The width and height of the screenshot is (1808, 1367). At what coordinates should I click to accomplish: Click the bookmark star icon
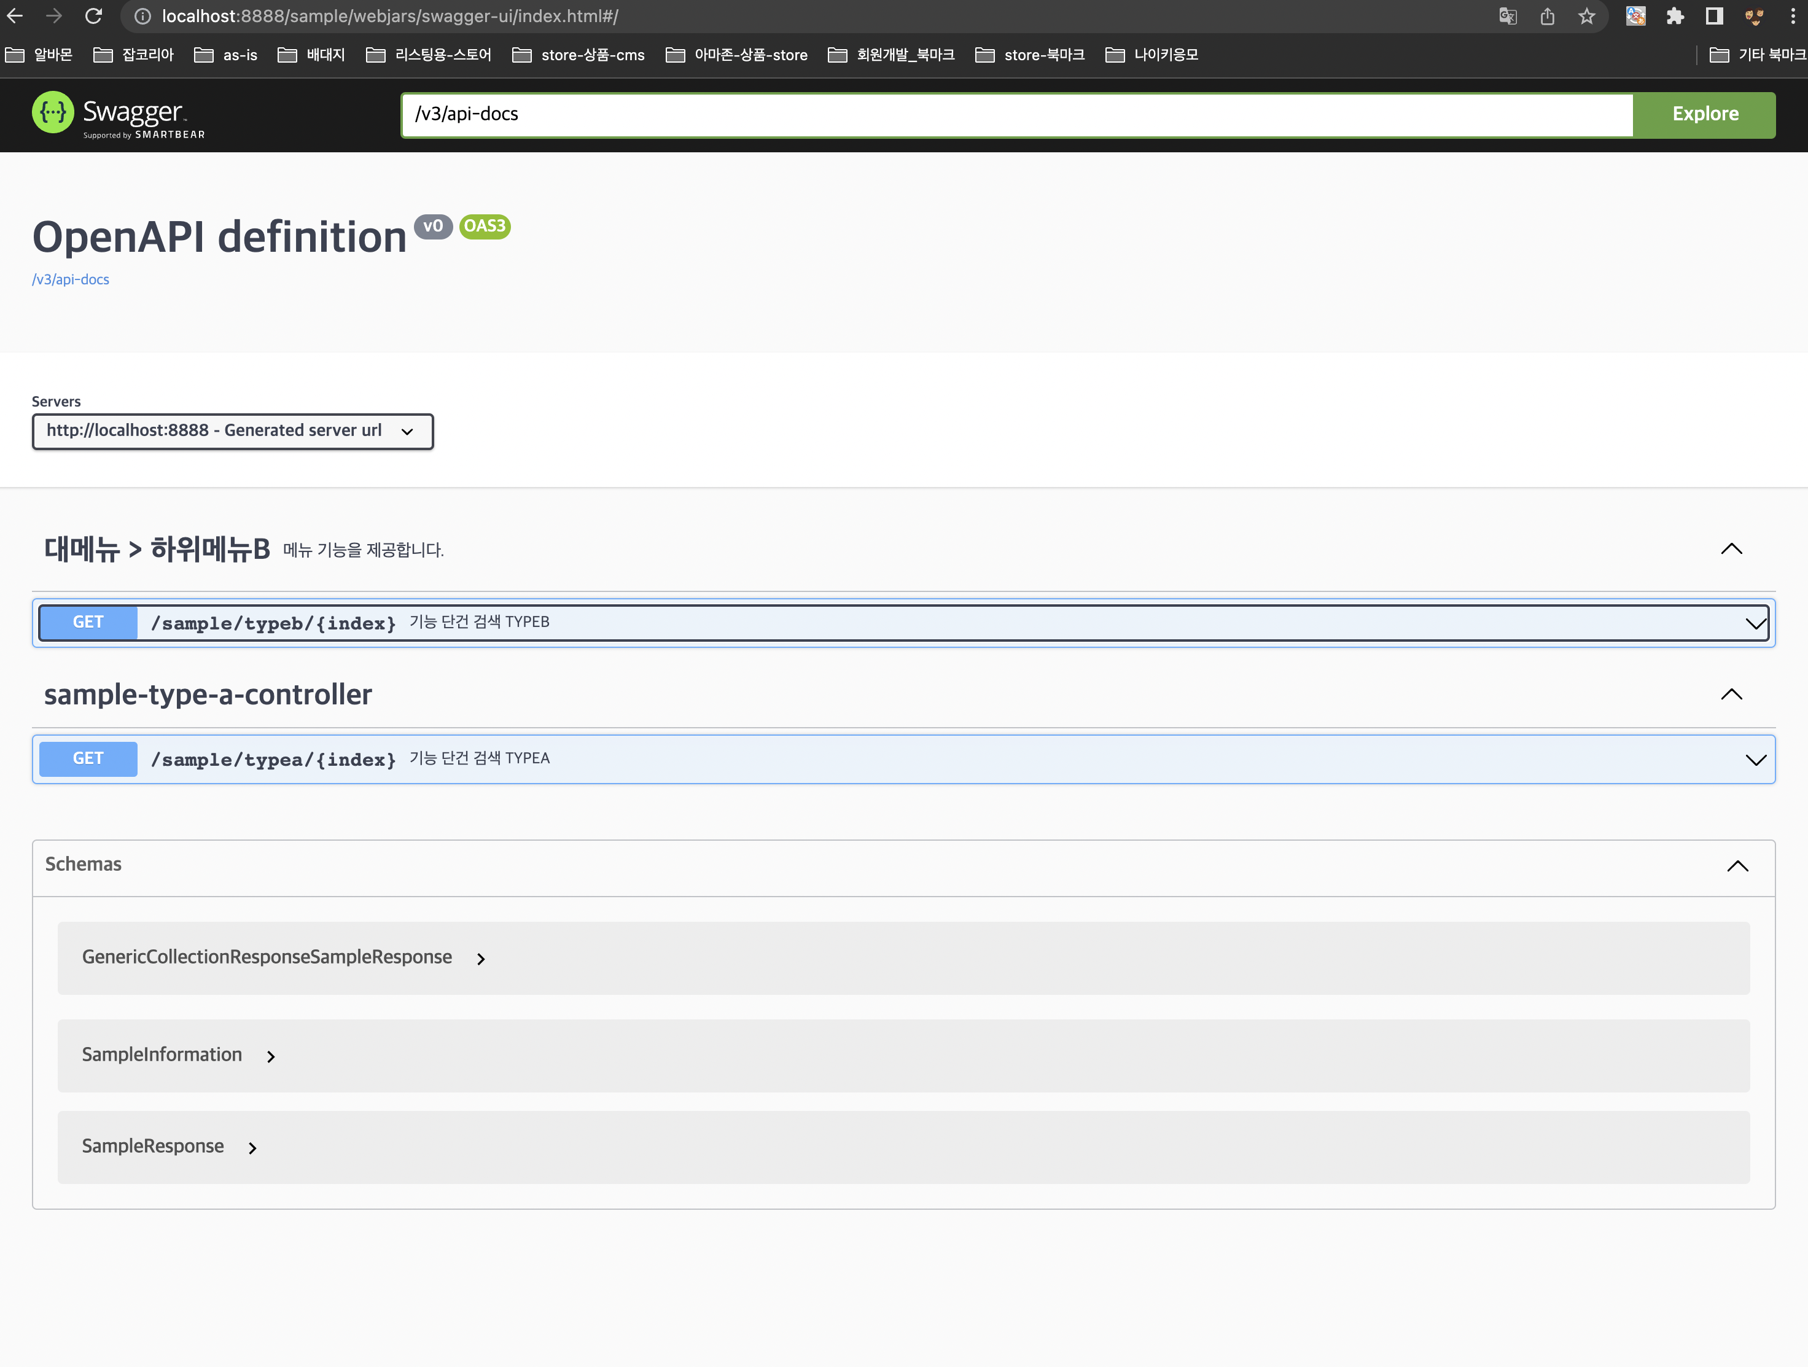[1586, 17]
